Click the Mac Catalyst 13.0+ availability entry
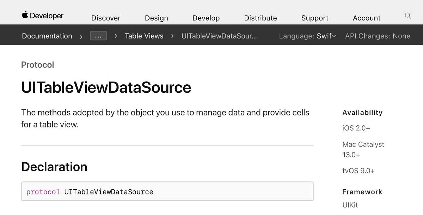 [x=363, y=149]
